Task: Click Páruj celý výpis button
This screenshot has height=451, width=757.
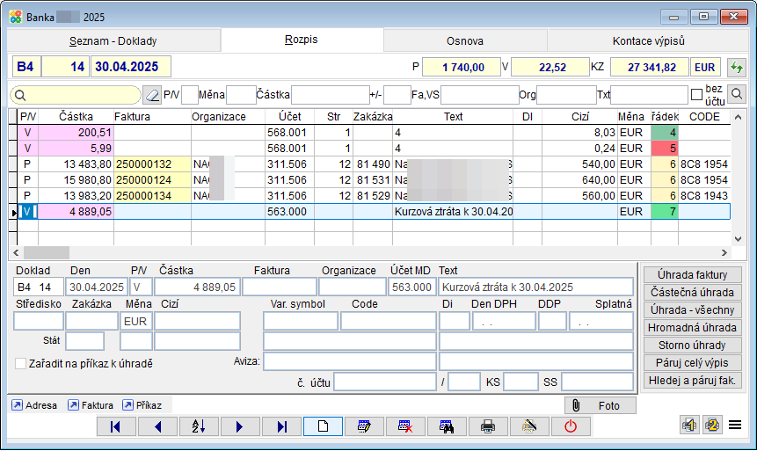Action: click(692, 363)
